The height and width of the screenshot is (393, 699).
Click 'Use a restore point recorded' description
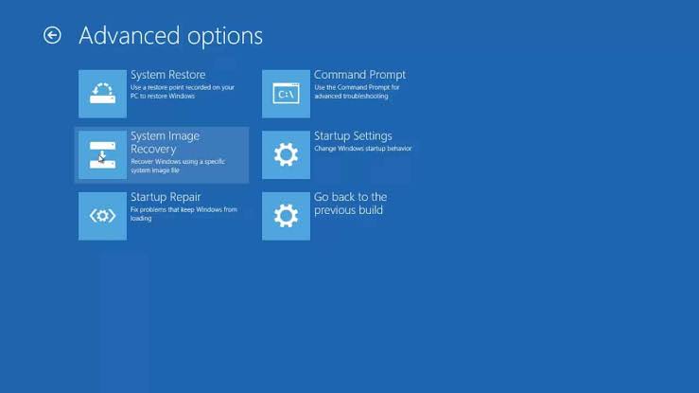coord(183,92)
